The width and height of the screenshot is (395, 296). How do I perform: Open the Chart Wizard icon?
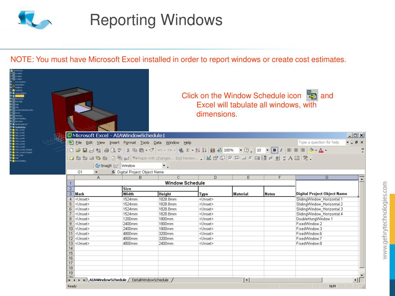213,150
